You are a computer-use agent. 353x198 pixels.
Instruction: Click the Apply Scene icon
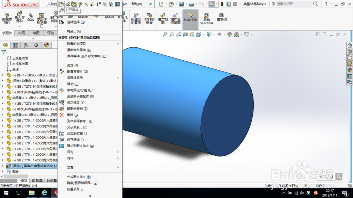[x=236, y=34]
